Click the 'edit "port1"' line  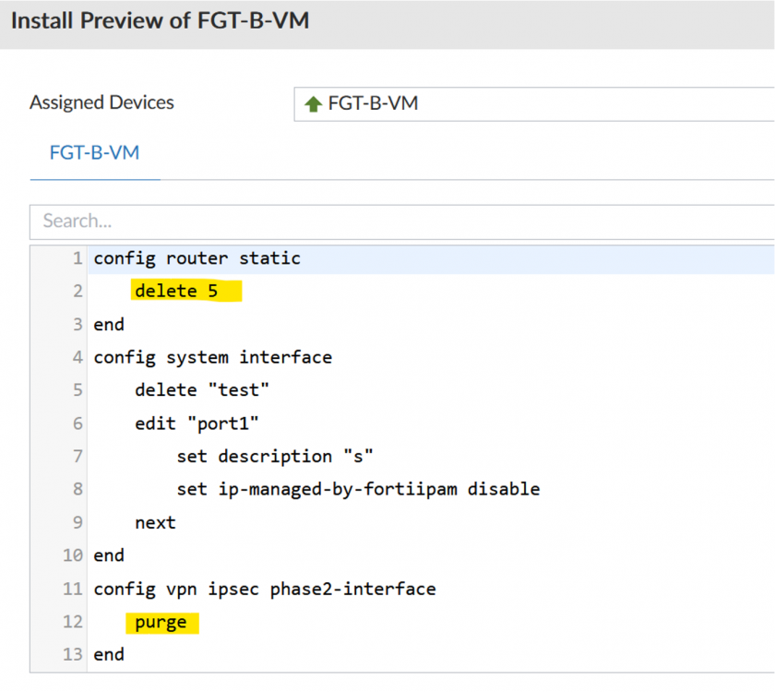click(x=197, y=423)
